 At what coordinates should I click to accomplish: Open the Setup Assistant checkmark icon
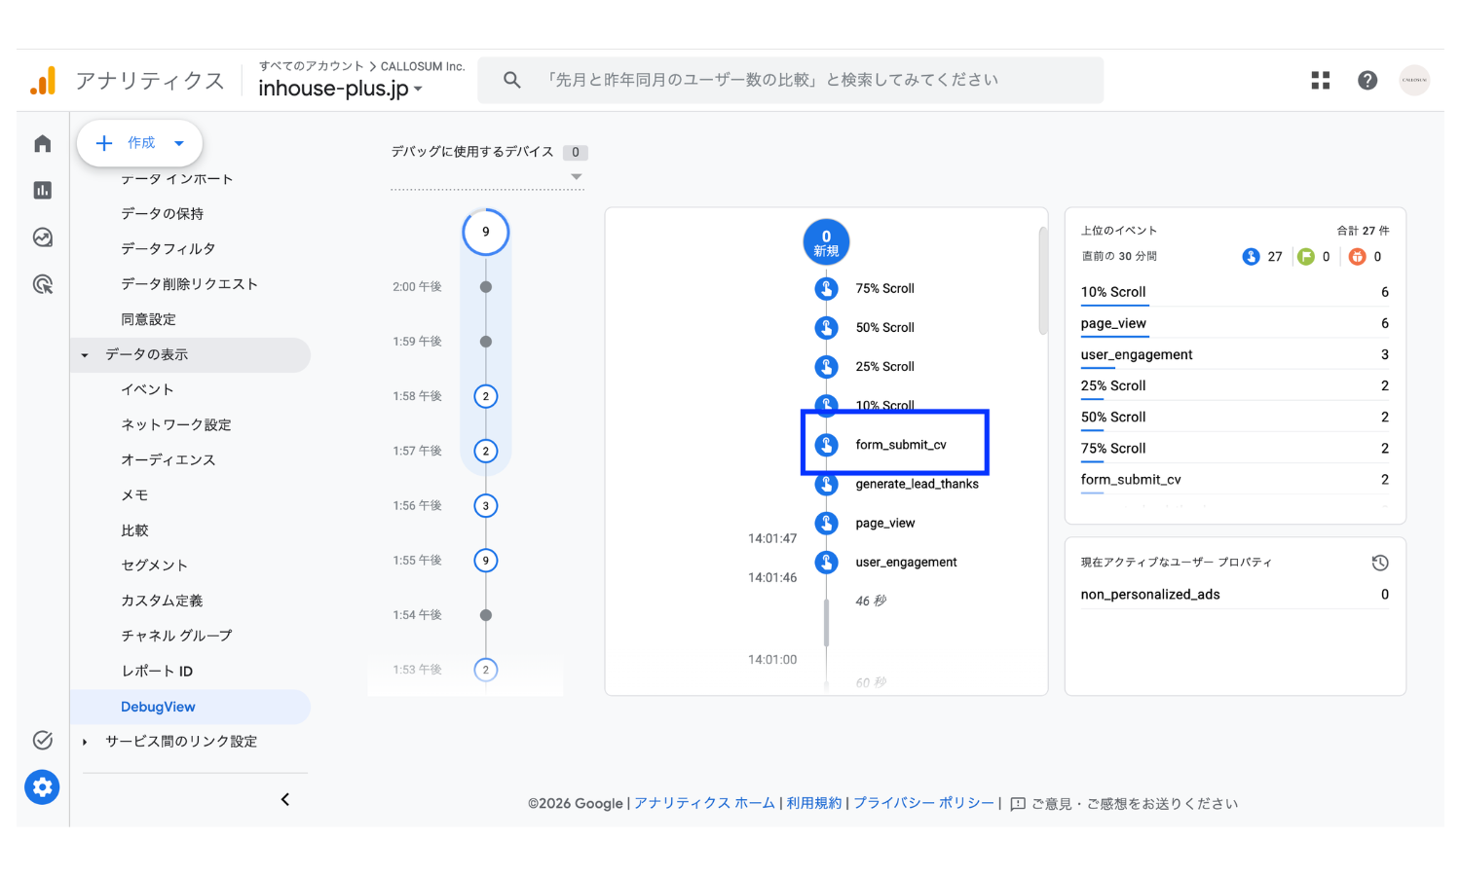42,740
